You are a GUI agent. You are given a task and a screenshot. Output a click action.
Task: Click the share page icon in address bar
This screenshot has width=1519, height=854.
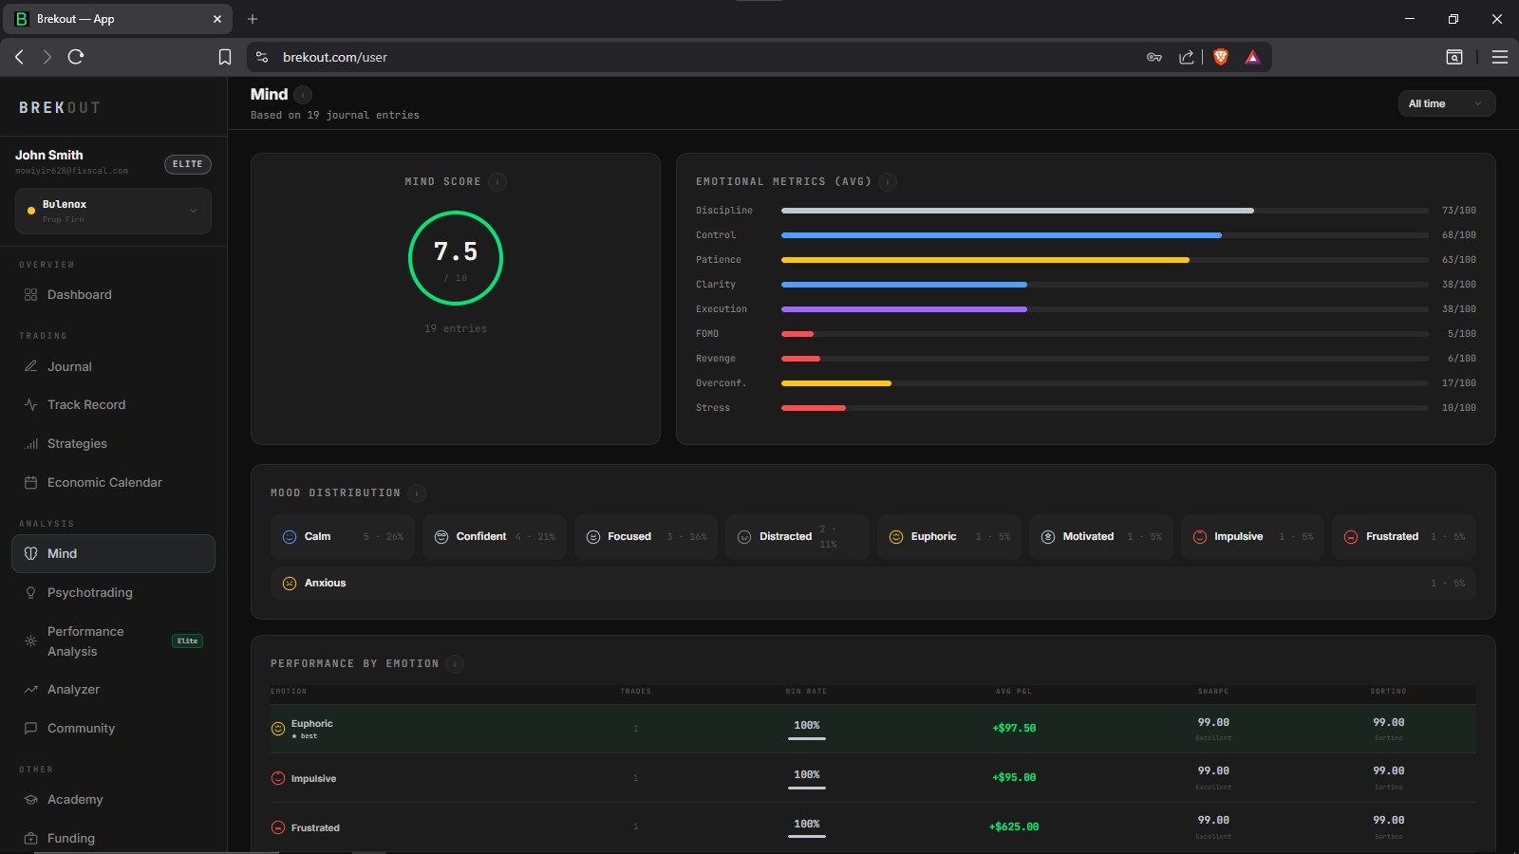[1187, 57]
